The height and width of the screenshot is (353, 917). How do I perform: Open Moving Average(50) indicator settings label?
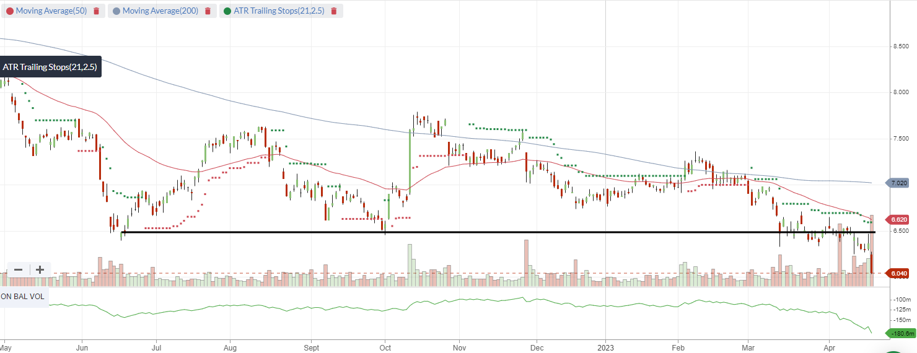51,11
